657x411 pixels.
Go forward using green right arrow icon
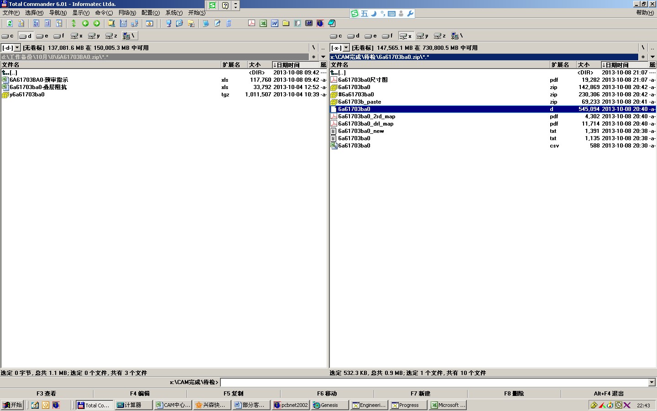[x=97, y=23]
